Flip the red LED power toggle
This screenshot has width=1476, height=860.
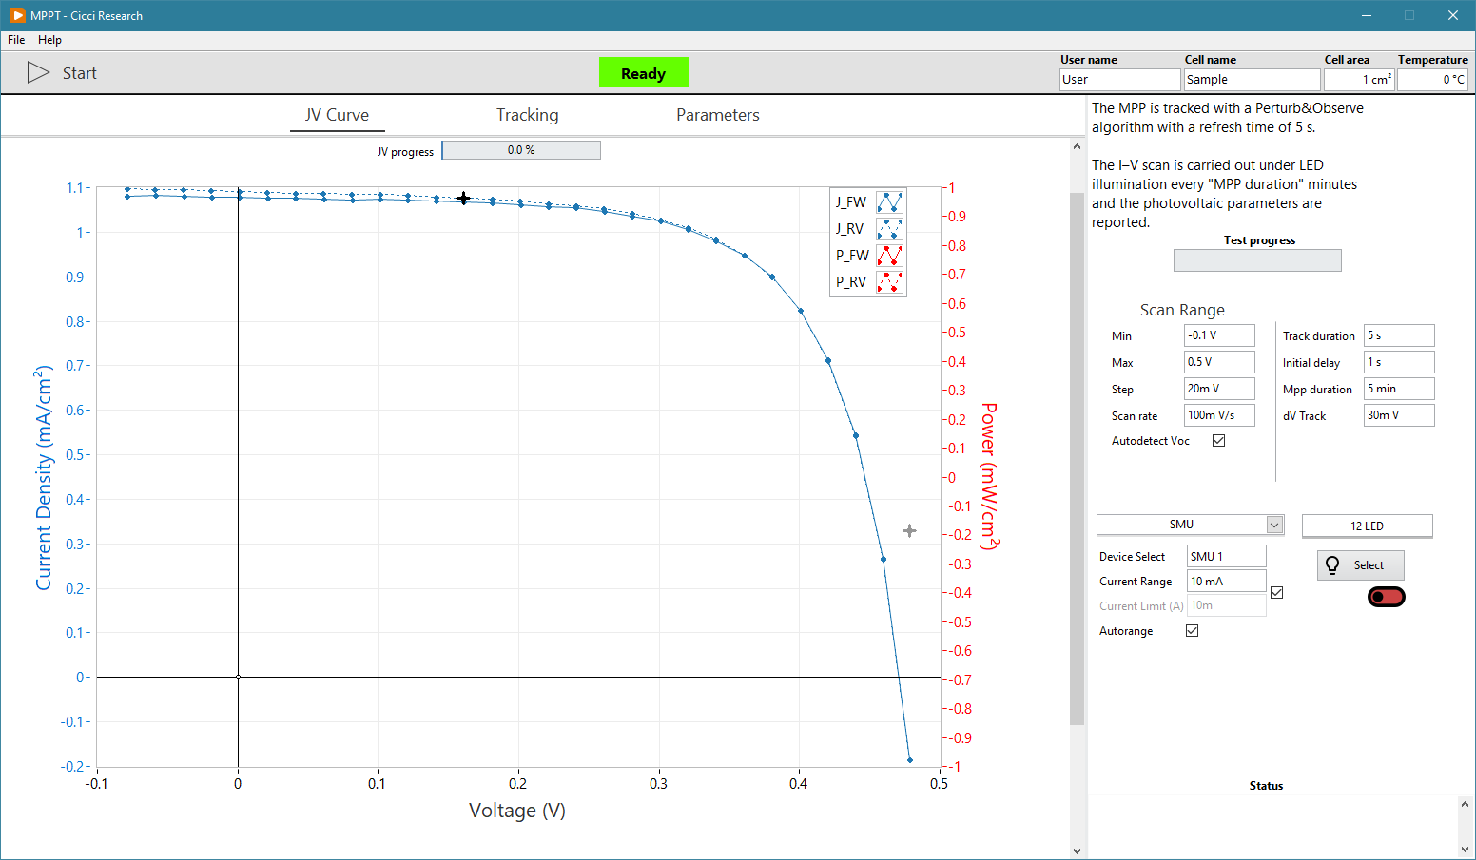click(x=1386, y=596)
